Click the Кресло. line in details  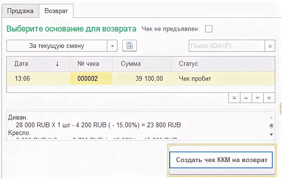tap(19, 133)
